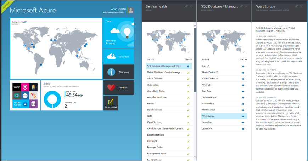This screenshot has height=161, width=308.
Task: Select SQL Database \ Management Portal row
Action: click(169, 66)
